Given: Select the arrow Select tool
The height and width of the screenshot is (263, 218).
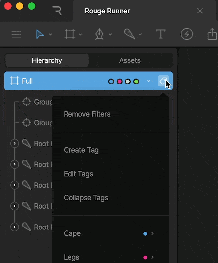Looking at the screenshot, I should [40, 34].
